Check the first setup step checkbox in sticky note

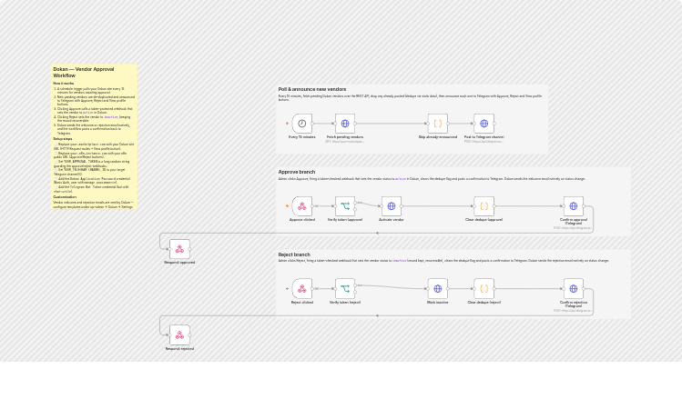pyautogui.click(x=56, y=145)
